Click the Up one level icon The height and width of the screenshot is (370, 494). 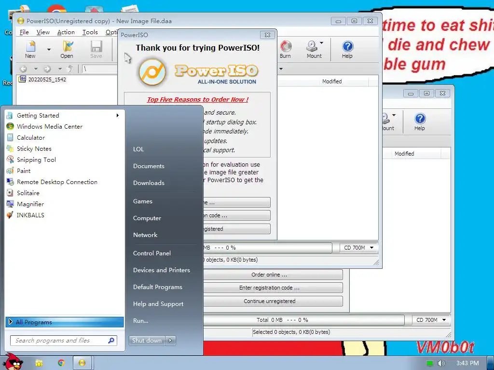pos(70,69)
